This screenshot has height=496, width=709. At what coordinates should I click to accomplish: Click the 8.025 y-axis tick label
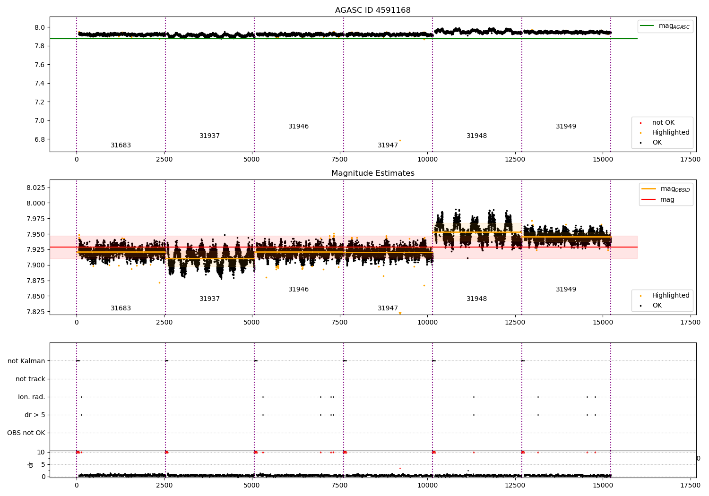(x=36, y=188)
